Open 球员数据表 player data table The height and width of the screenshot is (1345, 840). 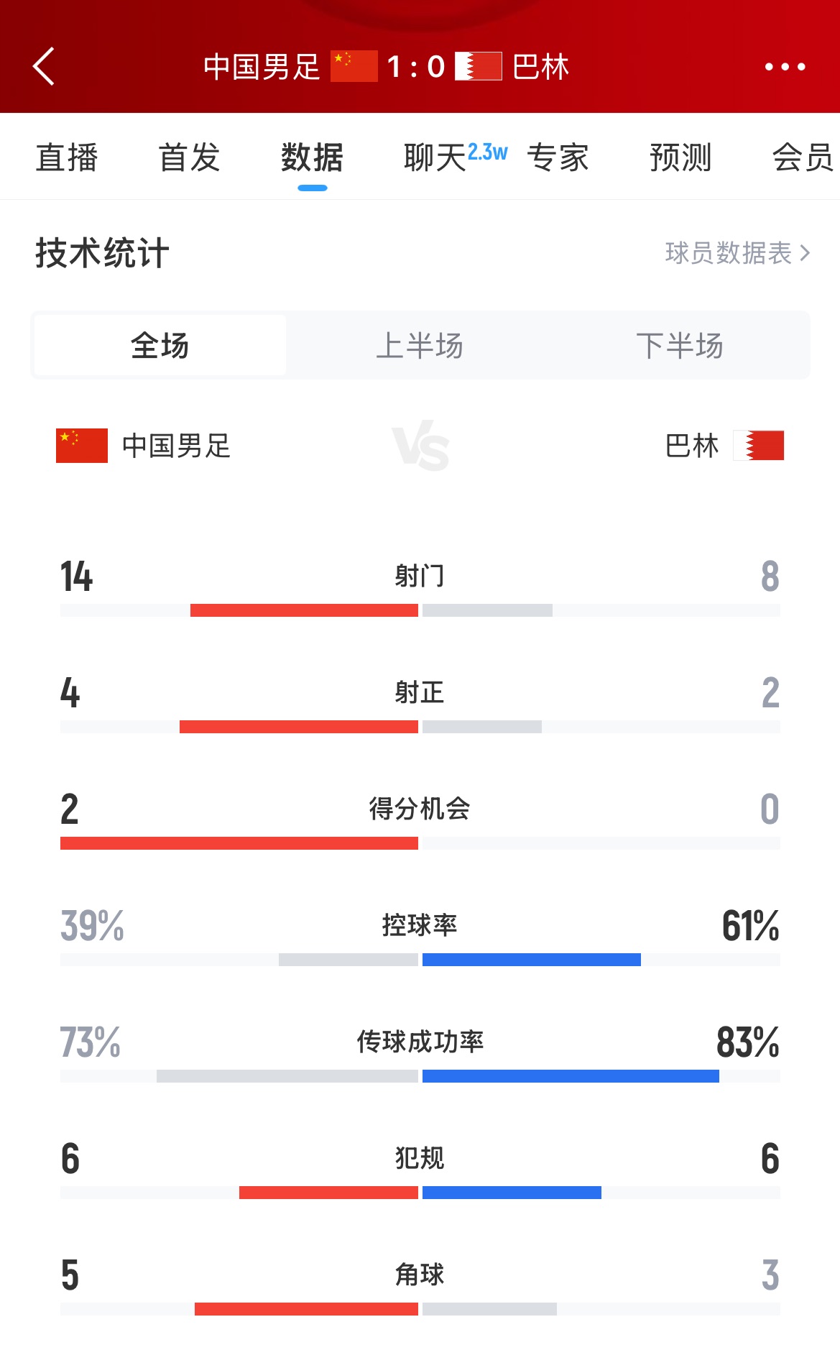click(737, 253)
